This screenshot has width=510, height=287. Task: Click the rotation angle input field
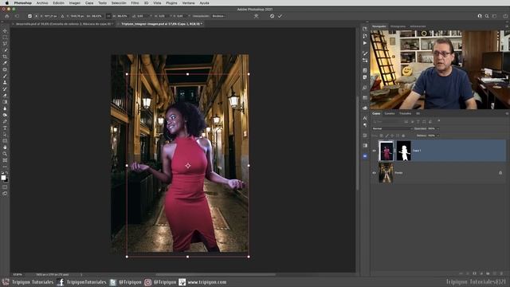coord(142,16)
